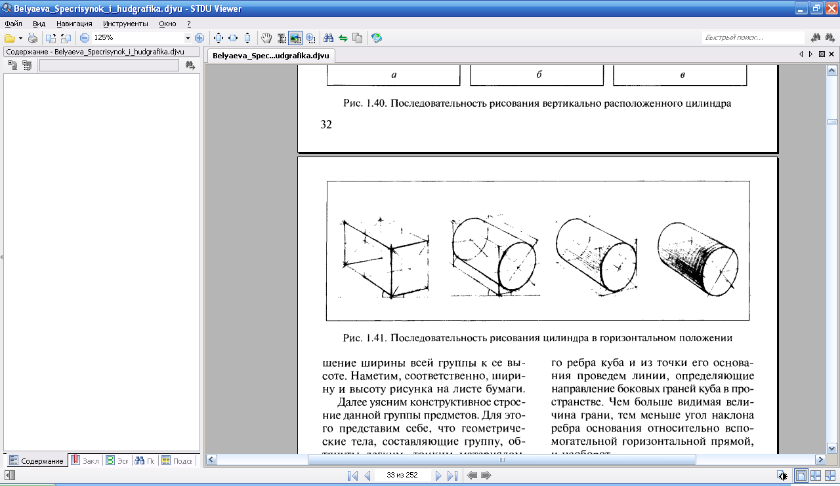Zoom out with the minus magnifier button
Screen dimensions: 840x486
pyautogui.click(x=84, y=38)
